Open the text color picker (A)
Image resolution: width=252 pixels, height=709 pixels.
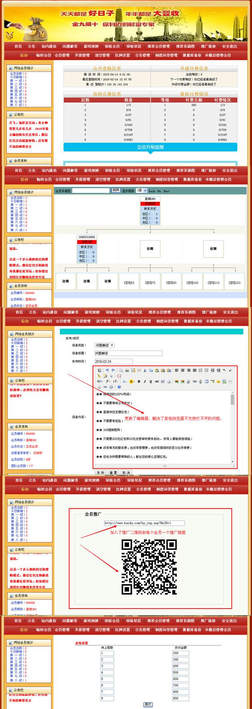(125, 381)
